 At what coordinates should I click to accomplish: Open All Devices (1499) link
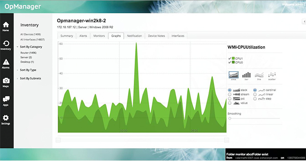(x=31, y=34)
